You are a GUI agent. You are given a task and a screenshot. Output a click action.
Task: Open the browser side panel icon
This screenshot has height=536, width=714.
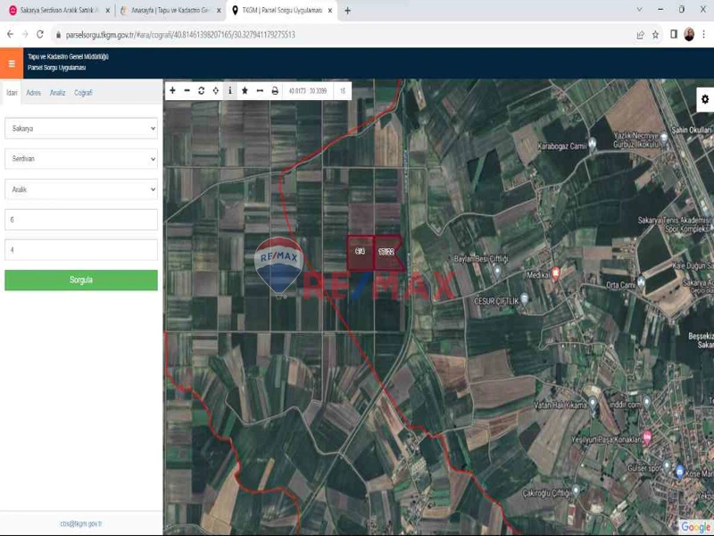click(674, 34)
